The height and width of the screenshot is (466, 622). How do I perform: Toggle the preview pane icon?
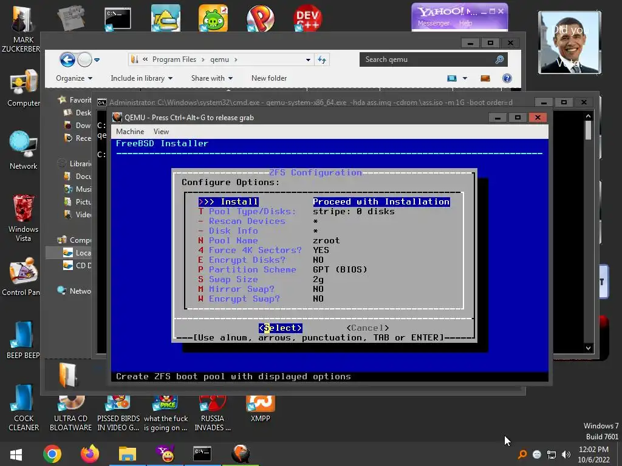point(485,78)
